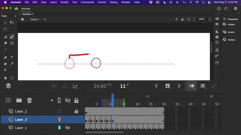Open the Align panel icon

pos(217,32)
